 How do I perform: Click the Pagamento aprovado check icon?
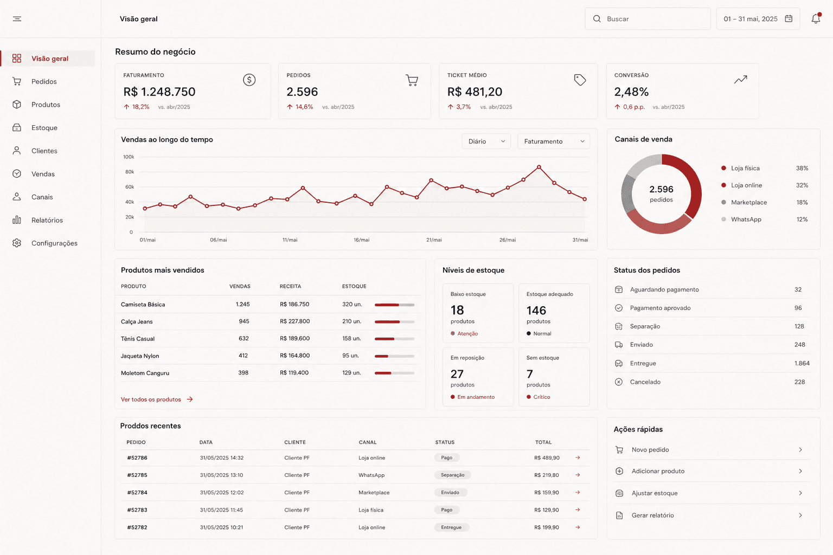[618, 308]
